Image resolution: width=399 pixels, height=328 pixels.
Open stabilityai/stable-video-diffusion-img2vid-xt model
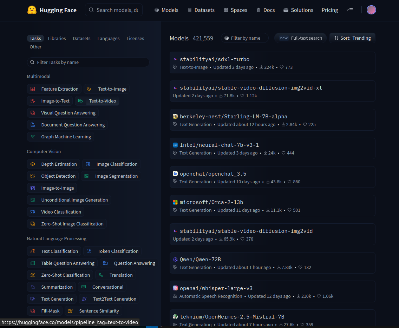tap(272, 91)
